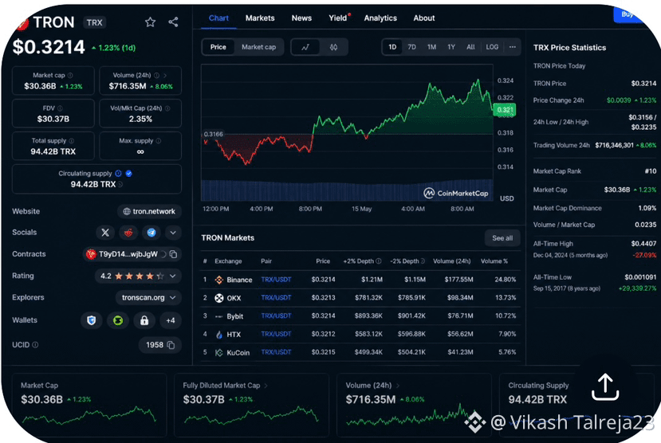The image size is (661, 443).
Task: Open the tron.network website link
Action: pos(149,211)
